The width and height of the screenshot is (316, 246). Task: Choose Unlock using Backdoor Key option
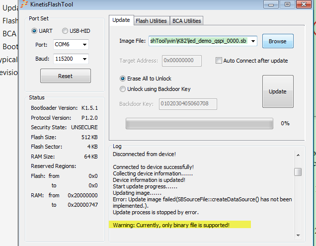(123, 89)
